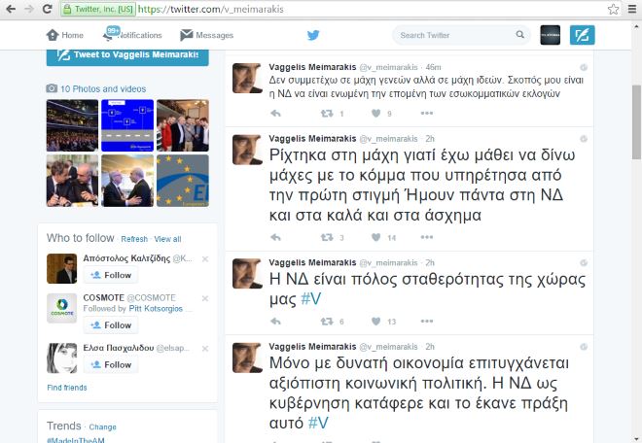Click the Twitter, Inc. security padlock
The width and height of the screenshot is (642, 443).
67,9
